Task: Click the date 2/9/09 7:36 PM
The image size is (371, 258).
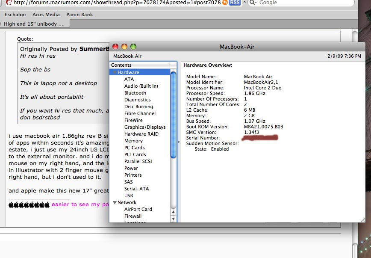Action: (x=344, y=56)
